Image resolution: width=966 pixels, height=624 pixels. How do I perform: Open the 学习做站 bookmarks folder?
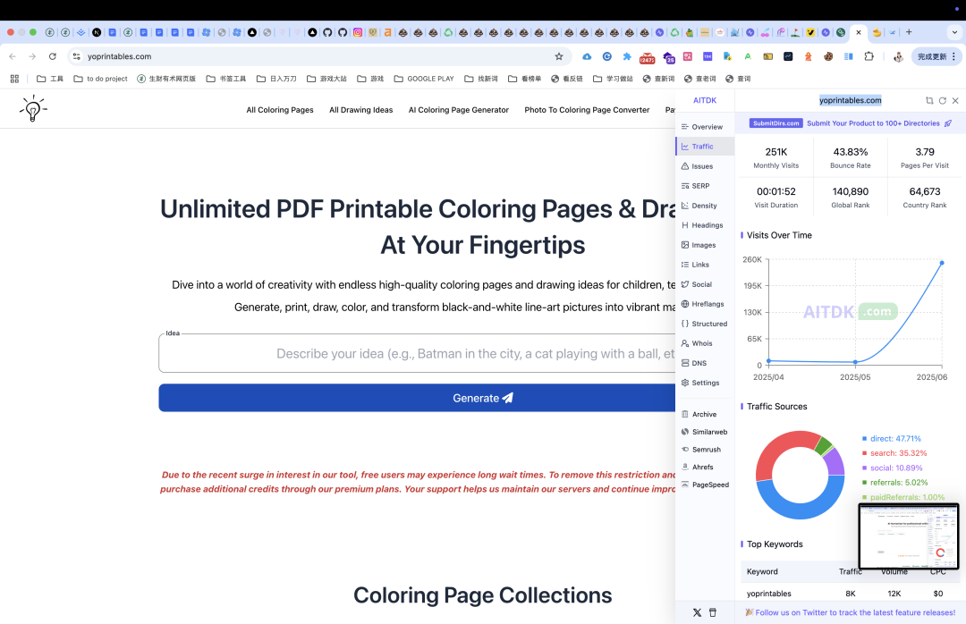click(x=613, y=79)
